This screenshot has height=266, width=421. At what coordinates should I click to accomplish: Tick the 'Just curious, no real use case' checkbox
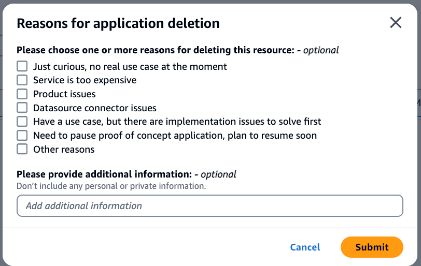click(22, 66)
